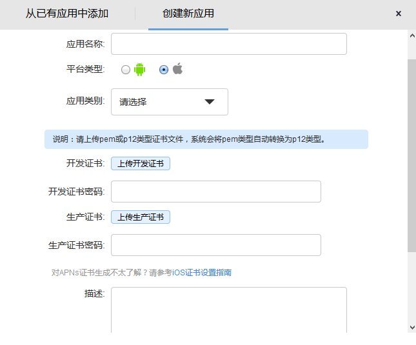Image resolution: width=416 pixels, height=345 pixels.
Task: Click the 上传开发证书 button
Action: click(141, 164)
